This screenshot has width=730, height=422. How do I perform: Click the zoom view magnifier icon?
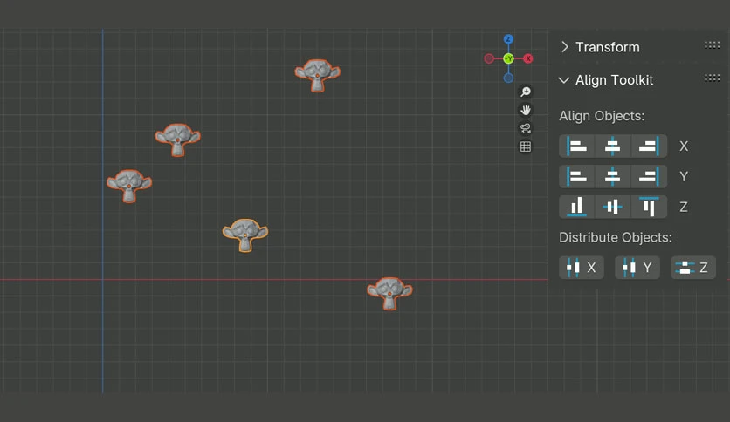(526, 92)
